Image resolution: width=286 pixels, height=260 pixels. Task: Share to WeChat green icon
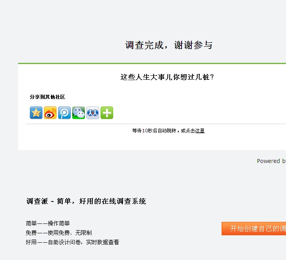tap(79, 113)
